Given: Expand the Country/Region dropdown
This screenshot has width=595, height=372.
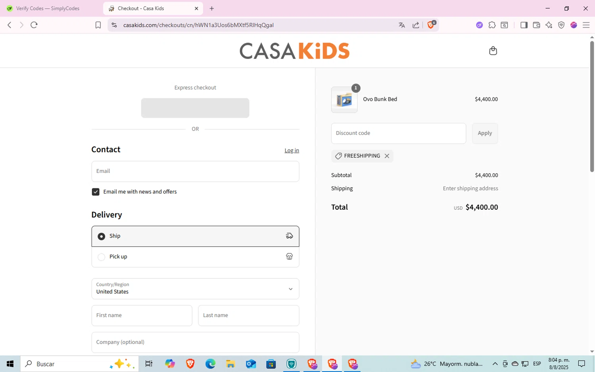Looking at the screenshot, I should (x=195, y=289).
